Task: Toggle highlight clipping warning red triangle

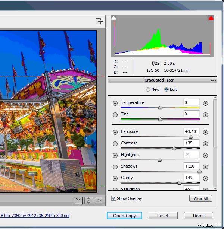Action: pos(211,18)
